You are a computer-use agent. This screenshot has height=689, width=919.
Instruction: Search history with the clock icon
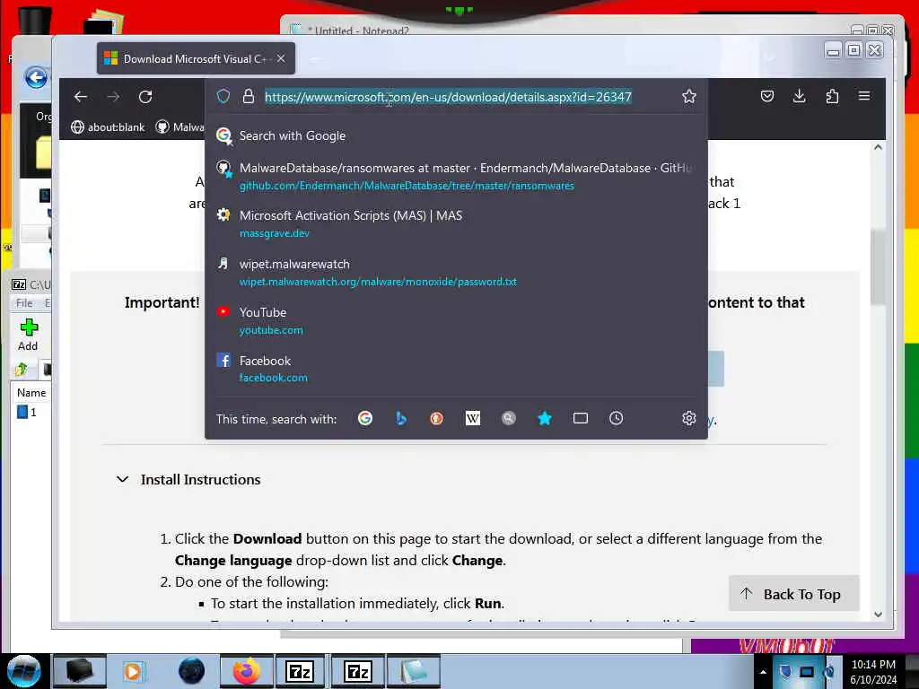click(616, 418)
